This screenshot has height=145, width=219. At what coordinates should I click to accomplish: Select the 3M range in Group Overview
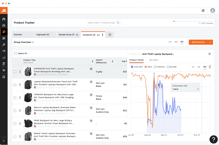176,42
